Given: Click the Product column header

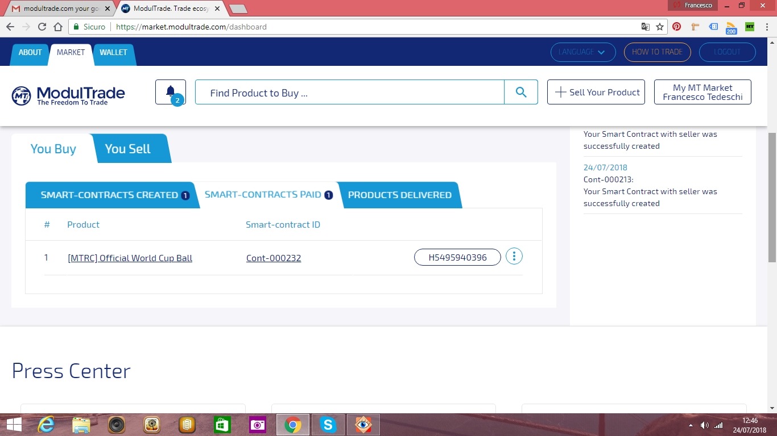Looking at the screenshot, I should point(83,225).
